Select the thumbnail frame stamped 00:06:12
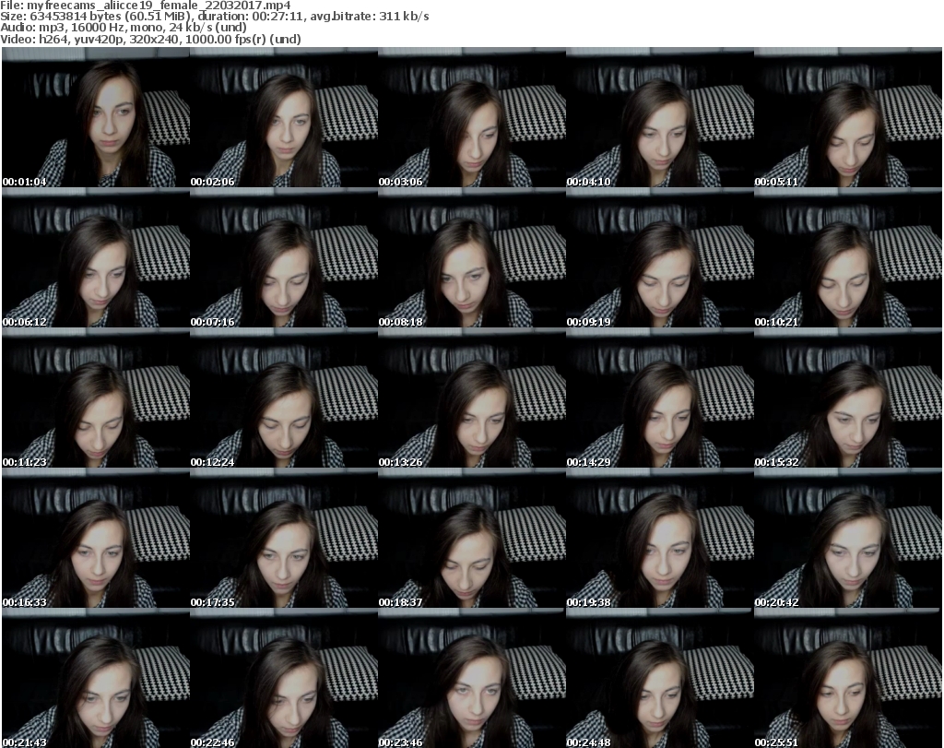Viewport: 944px width, 748px height. pyautogui.click(x=96, y=257)
